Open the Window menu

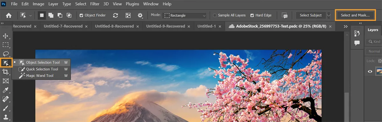pyautogui.click(x=150, y=4)
